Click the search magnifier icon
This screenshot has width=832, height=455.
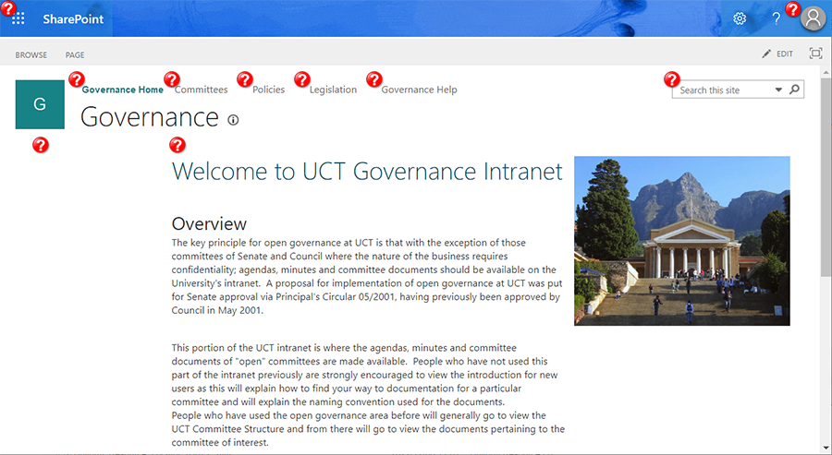point(794,89)
